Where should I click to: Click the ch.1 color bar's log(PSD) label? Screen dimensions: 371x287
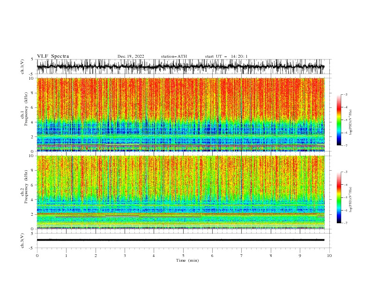[x=350, y=122]
